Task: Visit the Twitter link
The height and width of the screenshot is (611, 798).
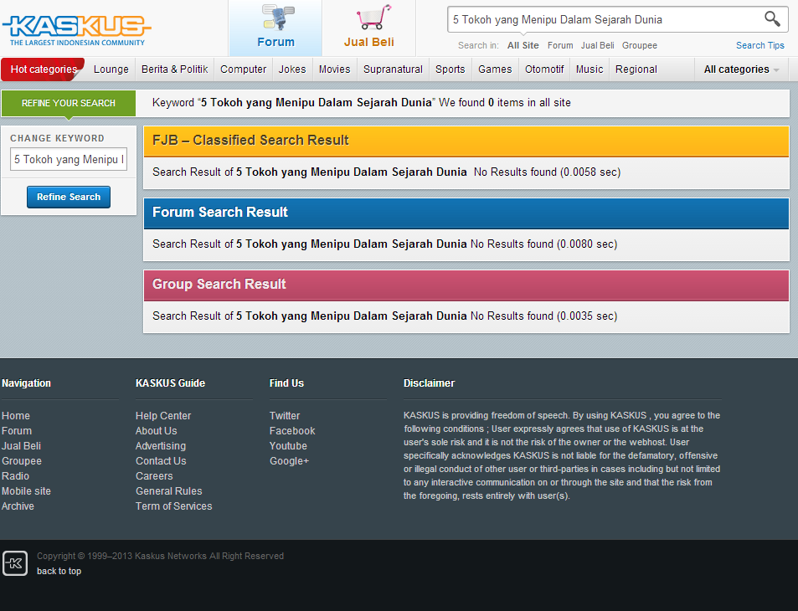Action: [285, 416]
